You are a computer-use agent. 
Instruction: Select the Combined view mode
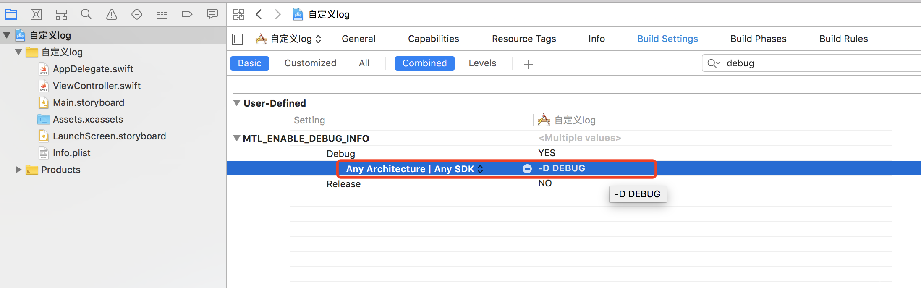click(425, 63)
